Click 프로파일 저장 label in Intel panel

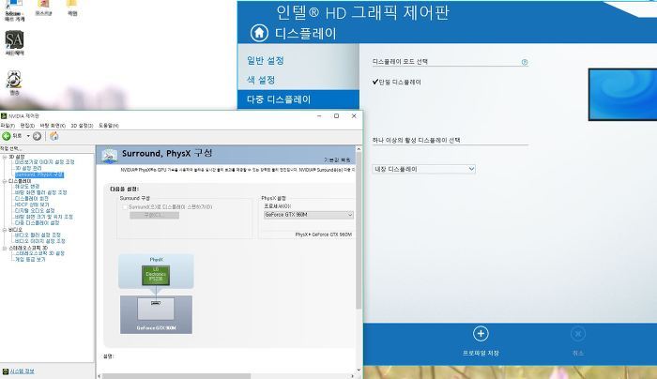[x=481, y=353]
